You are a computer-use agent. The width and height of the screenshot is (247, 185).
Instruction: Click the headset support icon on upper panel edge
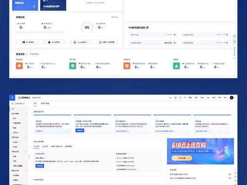coord(234,36)
